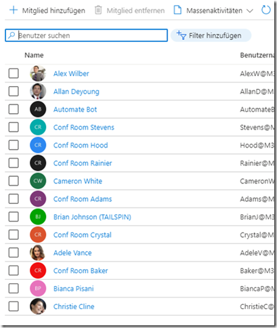Screen dimensions: 277x328
Task: Click the Cameron White CW avatar
Action: 38,181
